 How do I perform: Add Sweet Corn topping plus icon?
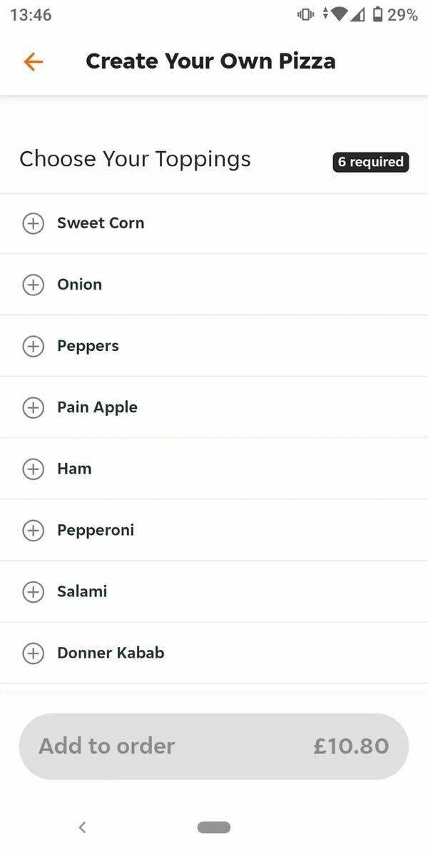(x=33, y=223)
